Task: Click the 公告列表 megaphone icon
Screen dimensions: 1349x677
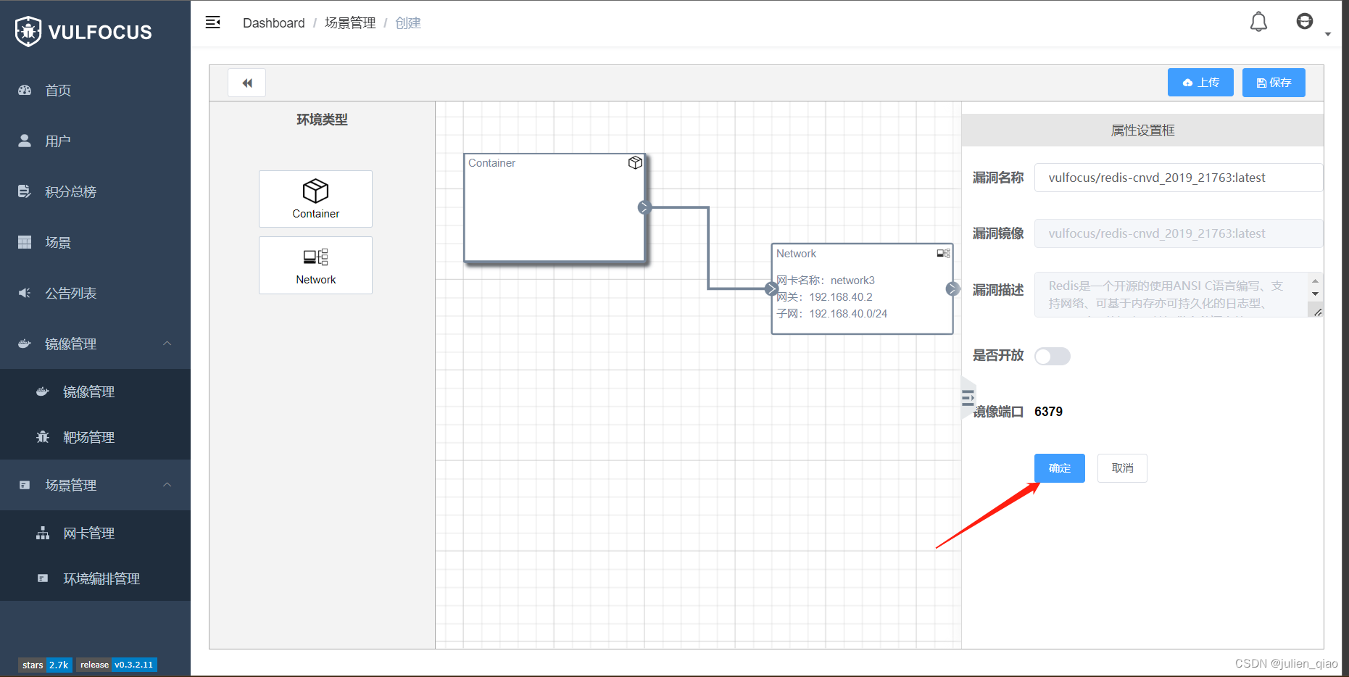Action: tap(25, 293)
